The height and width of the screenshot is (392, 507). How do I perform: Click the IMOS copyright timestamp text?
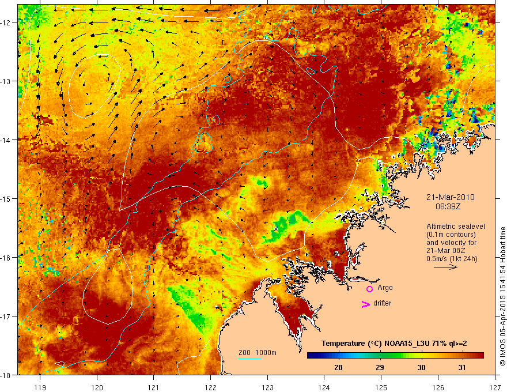coord(502,296)
